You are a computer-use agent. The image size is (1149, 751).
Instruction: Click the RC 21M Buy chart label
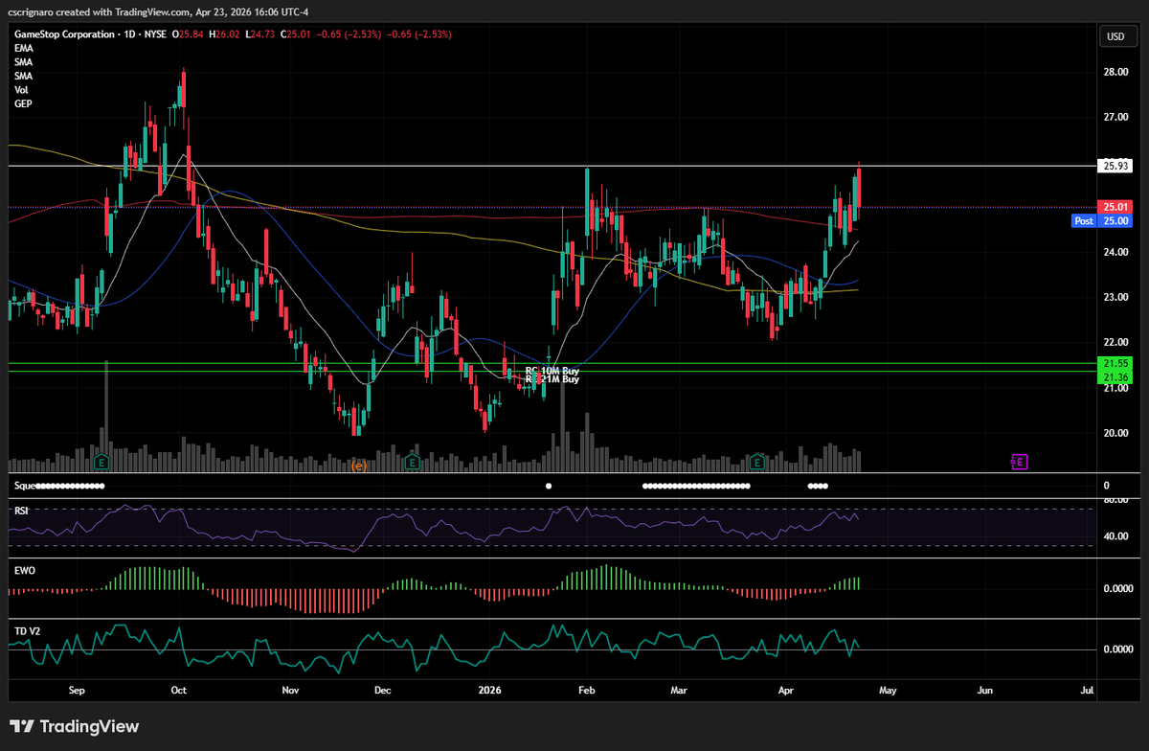pyautogui.click(x=552, y=379)
